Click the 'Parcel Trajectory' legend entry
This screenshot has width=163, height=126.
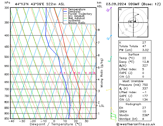tap(80, 14)
